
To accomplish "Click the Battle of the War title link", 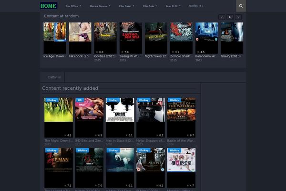I will click(181, 140).
